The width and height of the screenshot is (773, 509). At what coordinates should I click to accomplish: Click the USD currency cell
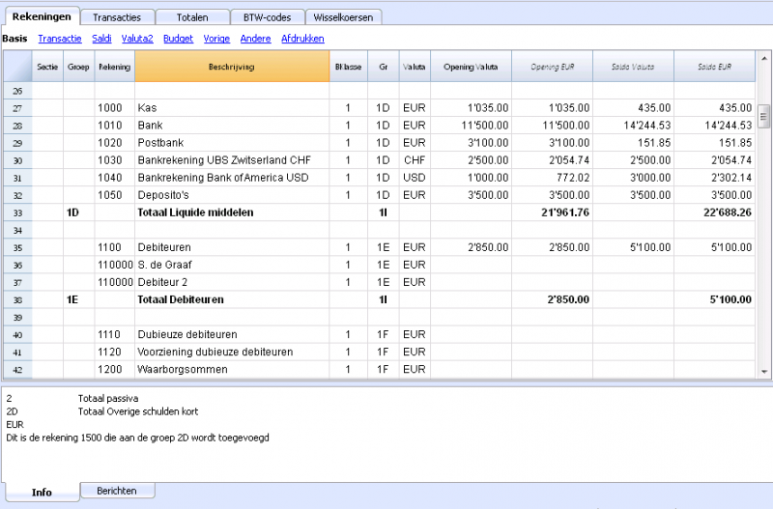click(415, 178)
